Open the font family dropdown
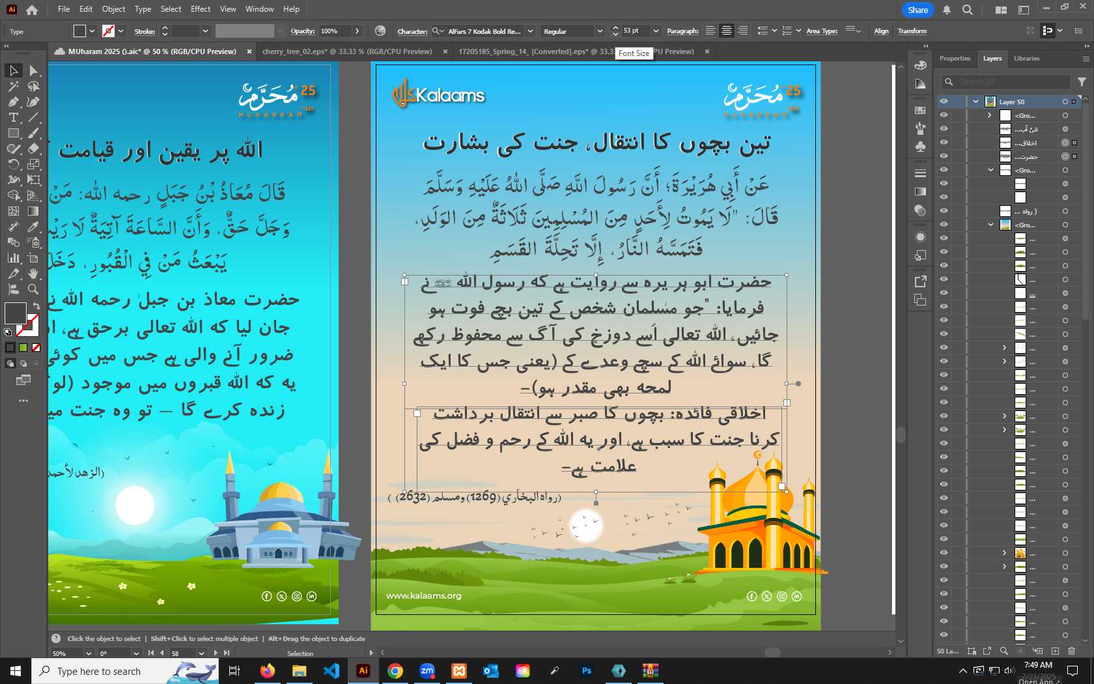 (530, 31)
